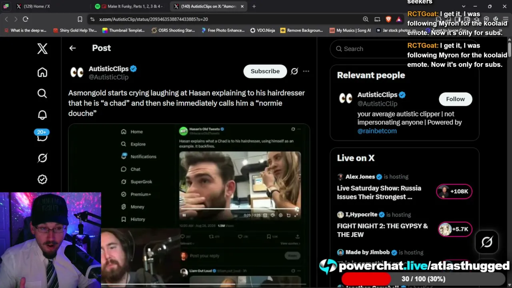Image resolution: width=512 pixels, height=288 pixels.
Task: Join the +108K listeners live pill
Action: click(x=454, y=192)
